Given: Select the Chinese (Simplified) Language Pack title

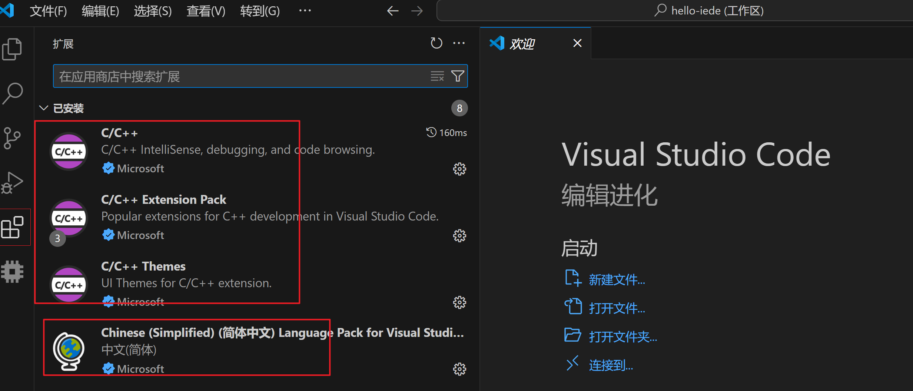Looking at the screenshot, I should pyautogui.click(x=282, y=333).
